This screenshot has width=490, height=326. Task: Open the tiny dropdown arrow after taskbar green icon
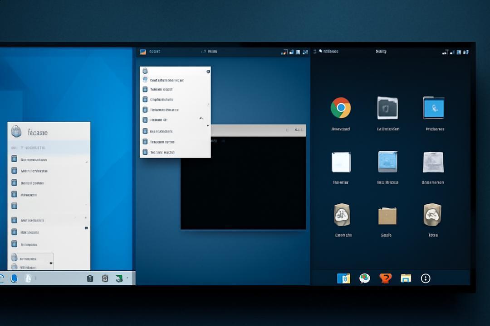[x=127, y=278]
